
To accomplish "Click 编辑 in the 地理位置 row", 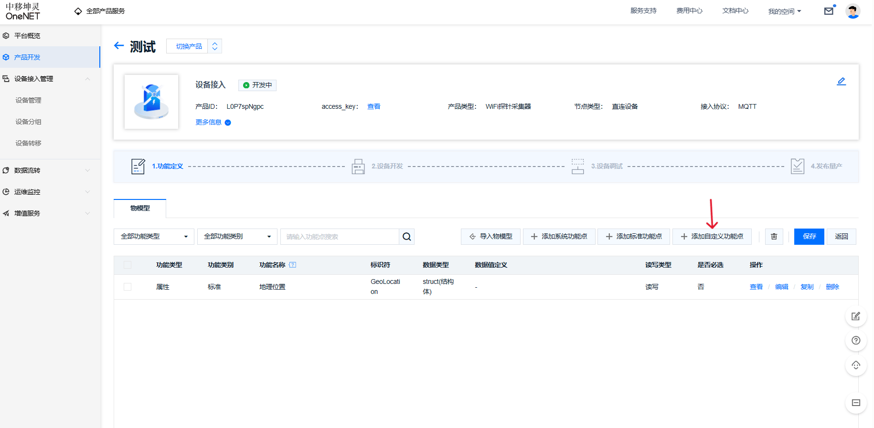I will point(781,287).
